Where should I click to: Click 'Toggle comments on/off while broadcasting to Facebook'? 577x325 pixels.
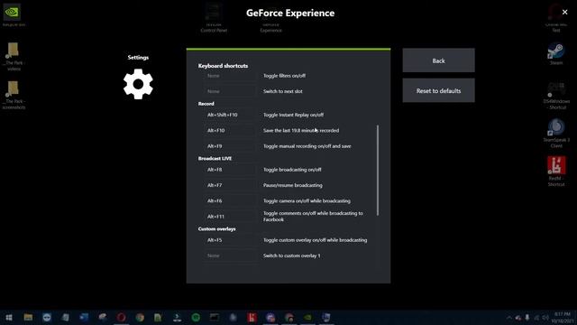[x=313, y=217]
